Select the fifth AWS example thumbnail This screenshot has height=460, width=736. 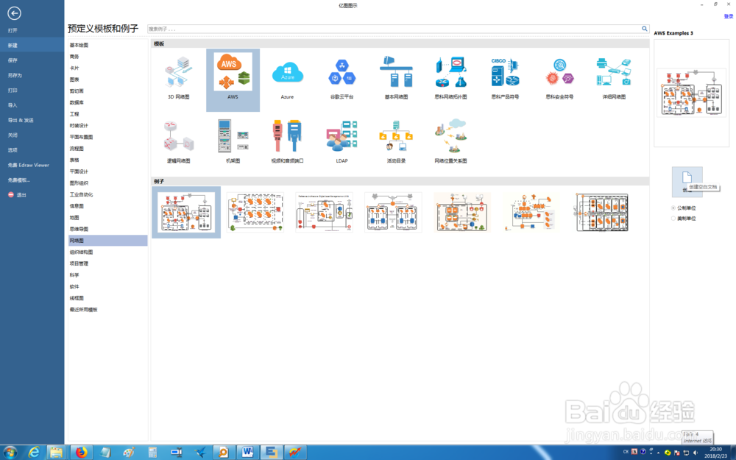[462, 212]
